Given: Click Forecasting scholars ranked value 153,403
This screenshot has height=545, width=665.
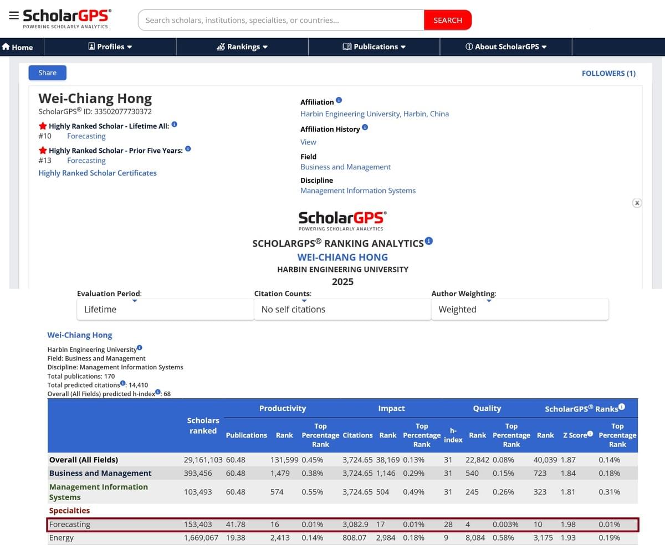Looking at the screenshot, I should point(198,524).
